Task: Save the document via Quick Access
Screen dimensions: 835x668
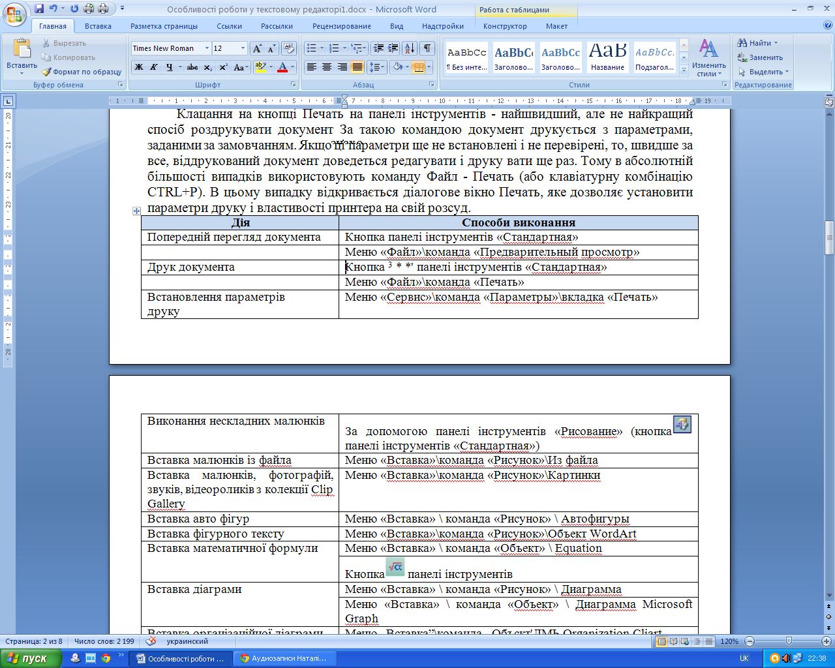Action: (39, 9)
